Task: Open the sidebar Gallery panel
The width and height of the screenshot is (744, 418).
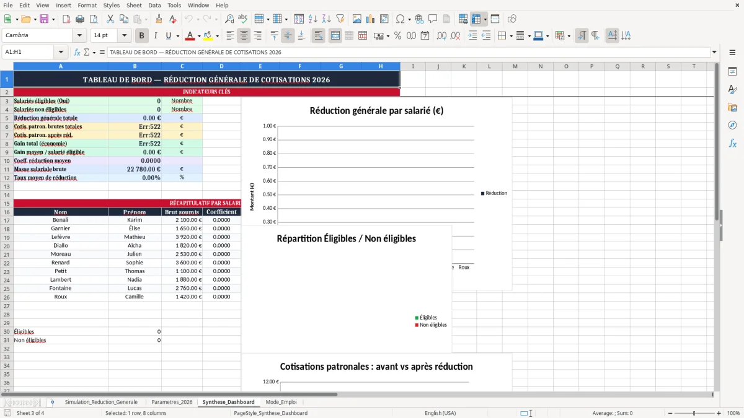Action: click(x=732, y=107)
